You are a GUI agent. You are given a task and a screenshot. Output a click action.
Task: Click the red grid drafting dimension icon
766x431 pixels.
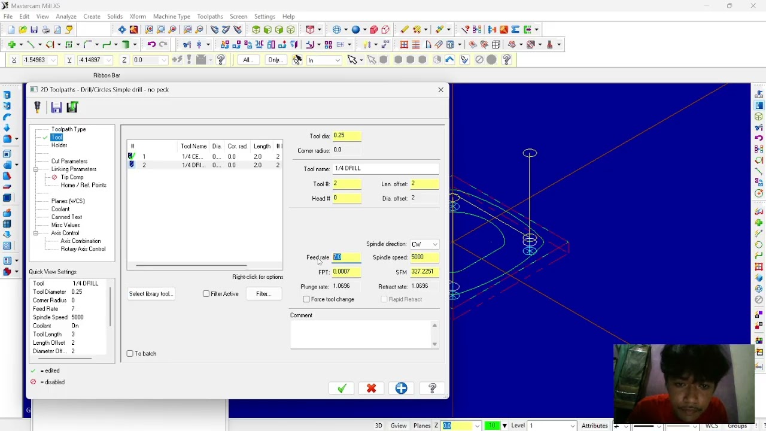tap(404, 44)
